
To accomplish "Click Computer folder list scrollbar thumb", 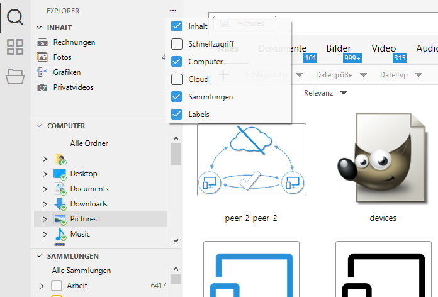I will [x=176, y=154].
